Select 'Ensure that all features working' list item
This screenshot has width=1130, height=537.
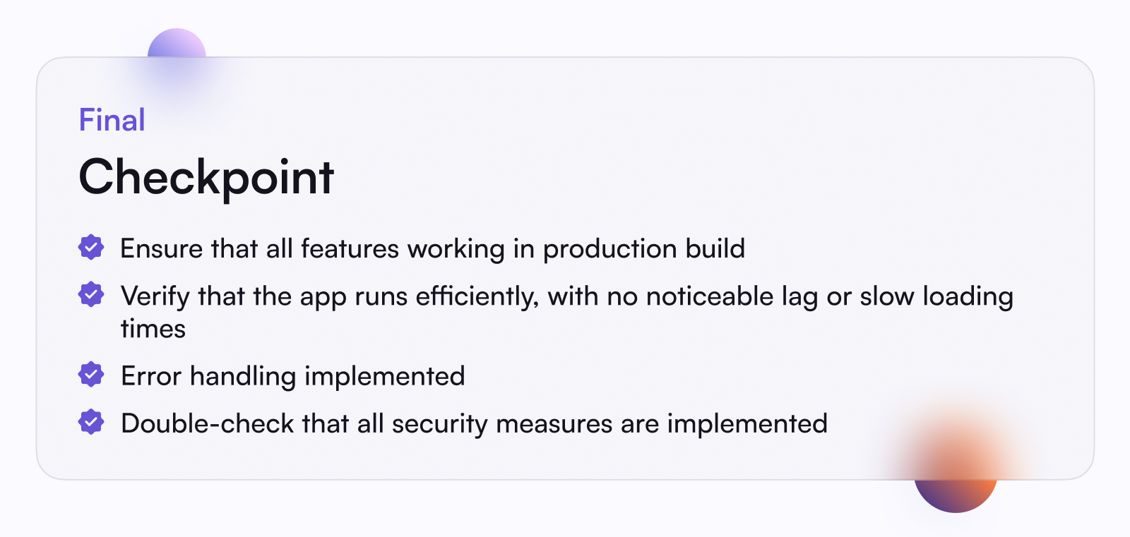tap(433, 249)
